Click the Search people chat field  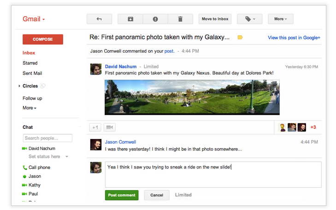coord(47,138)
